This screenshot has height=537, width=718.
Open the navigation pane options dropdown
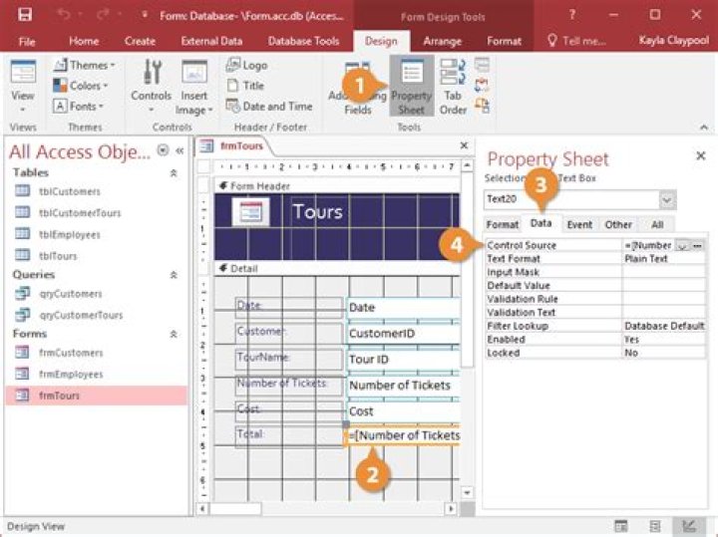pos(163,150)
